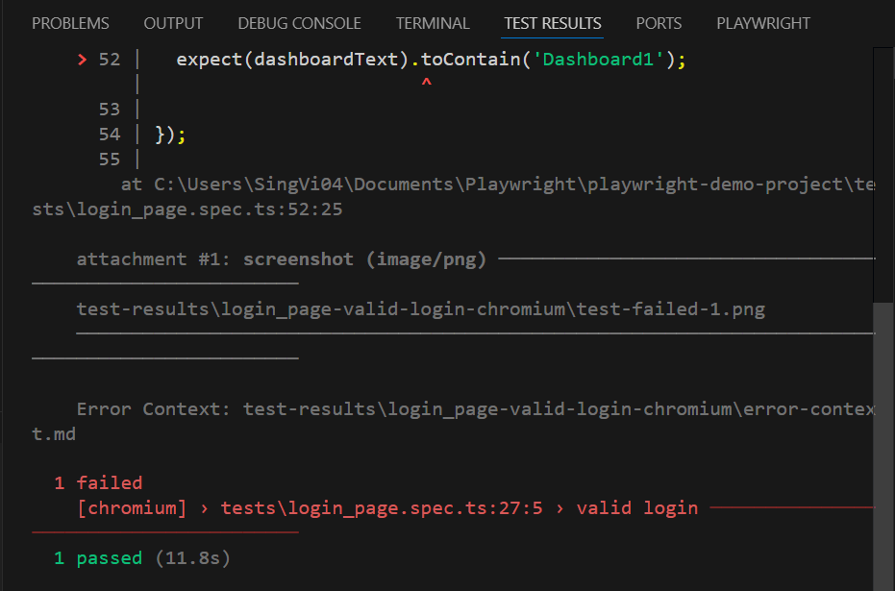Switch to the PLAYWRIGHT tab

763,23
